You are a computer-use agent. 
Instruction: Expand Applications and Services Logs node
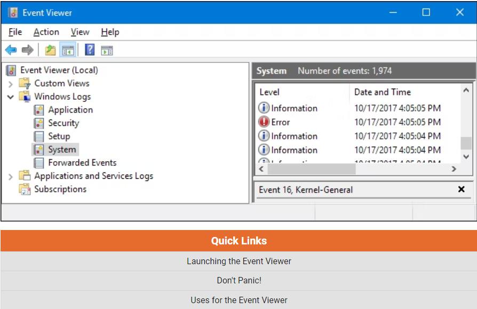point(11,177)
